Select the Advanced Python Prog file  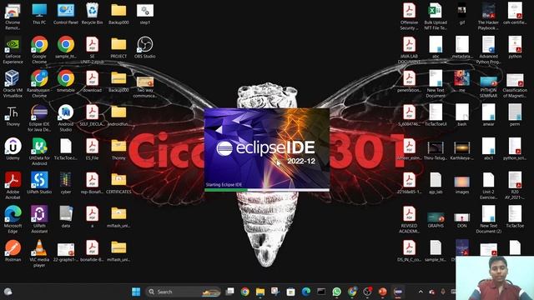[488, 50]
